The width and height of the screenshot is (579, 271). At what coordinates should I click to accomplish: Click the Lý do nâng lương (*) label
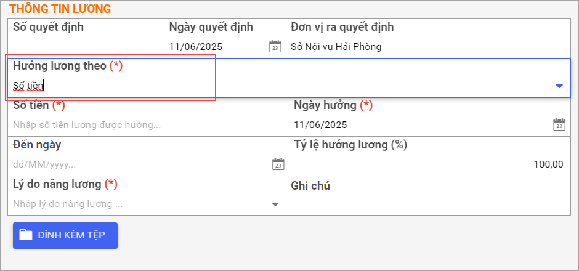click(x=65, y=184)
